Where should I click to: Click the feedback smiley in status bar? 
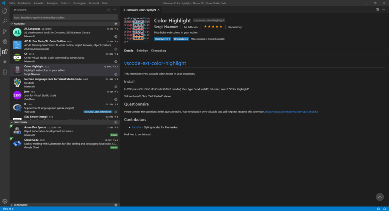pyautogui.click(x=378, y=209)
